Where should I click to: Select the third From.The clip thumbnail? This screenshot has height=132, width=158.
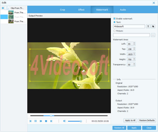11,21
